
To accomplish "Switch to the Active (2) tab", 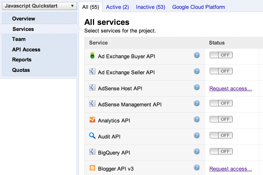I will coord(117,7).
